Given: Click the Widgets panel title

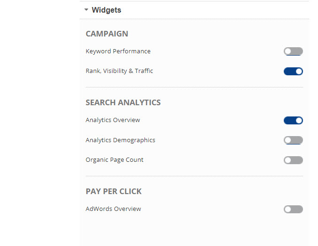Looking at the screenshot, I should 106,10.
